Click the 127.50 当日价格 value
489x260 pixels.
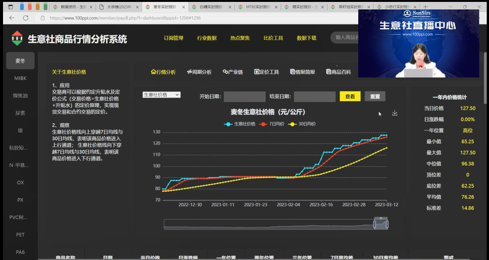click(x=467, y=108)
